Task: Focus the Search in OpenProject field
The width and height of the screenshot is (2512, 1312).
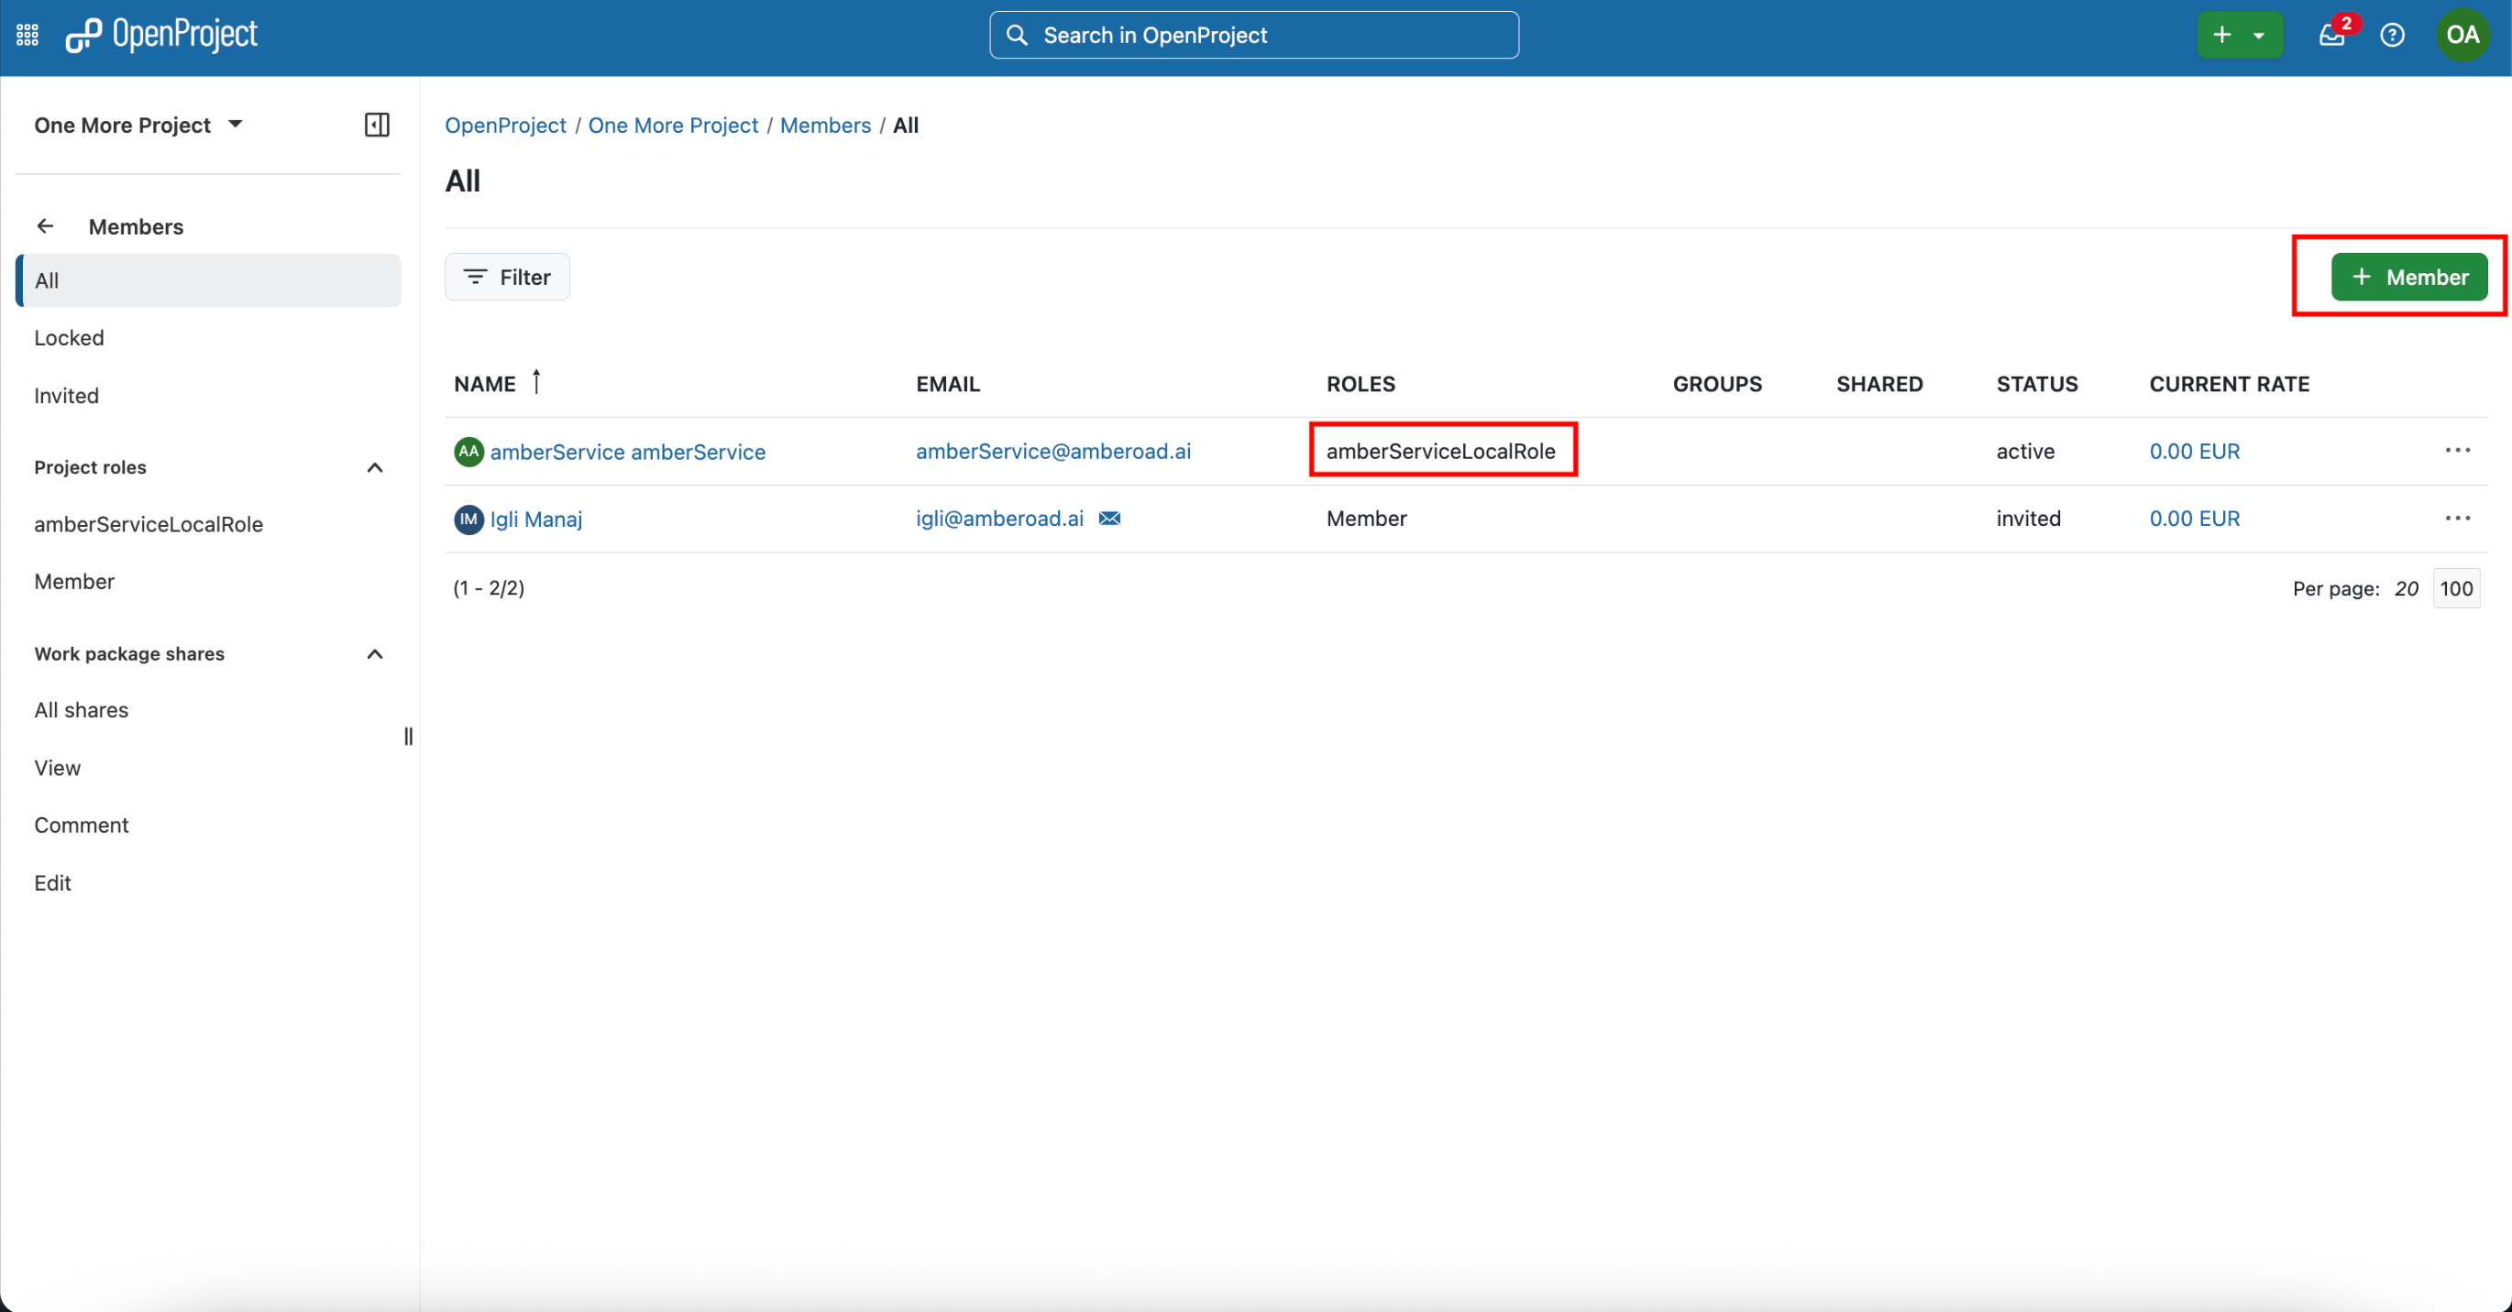Action: pos(1254,35)
